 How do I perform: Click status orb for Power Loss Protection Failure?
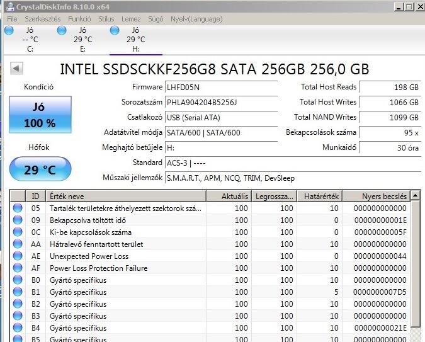coord(18,268)
